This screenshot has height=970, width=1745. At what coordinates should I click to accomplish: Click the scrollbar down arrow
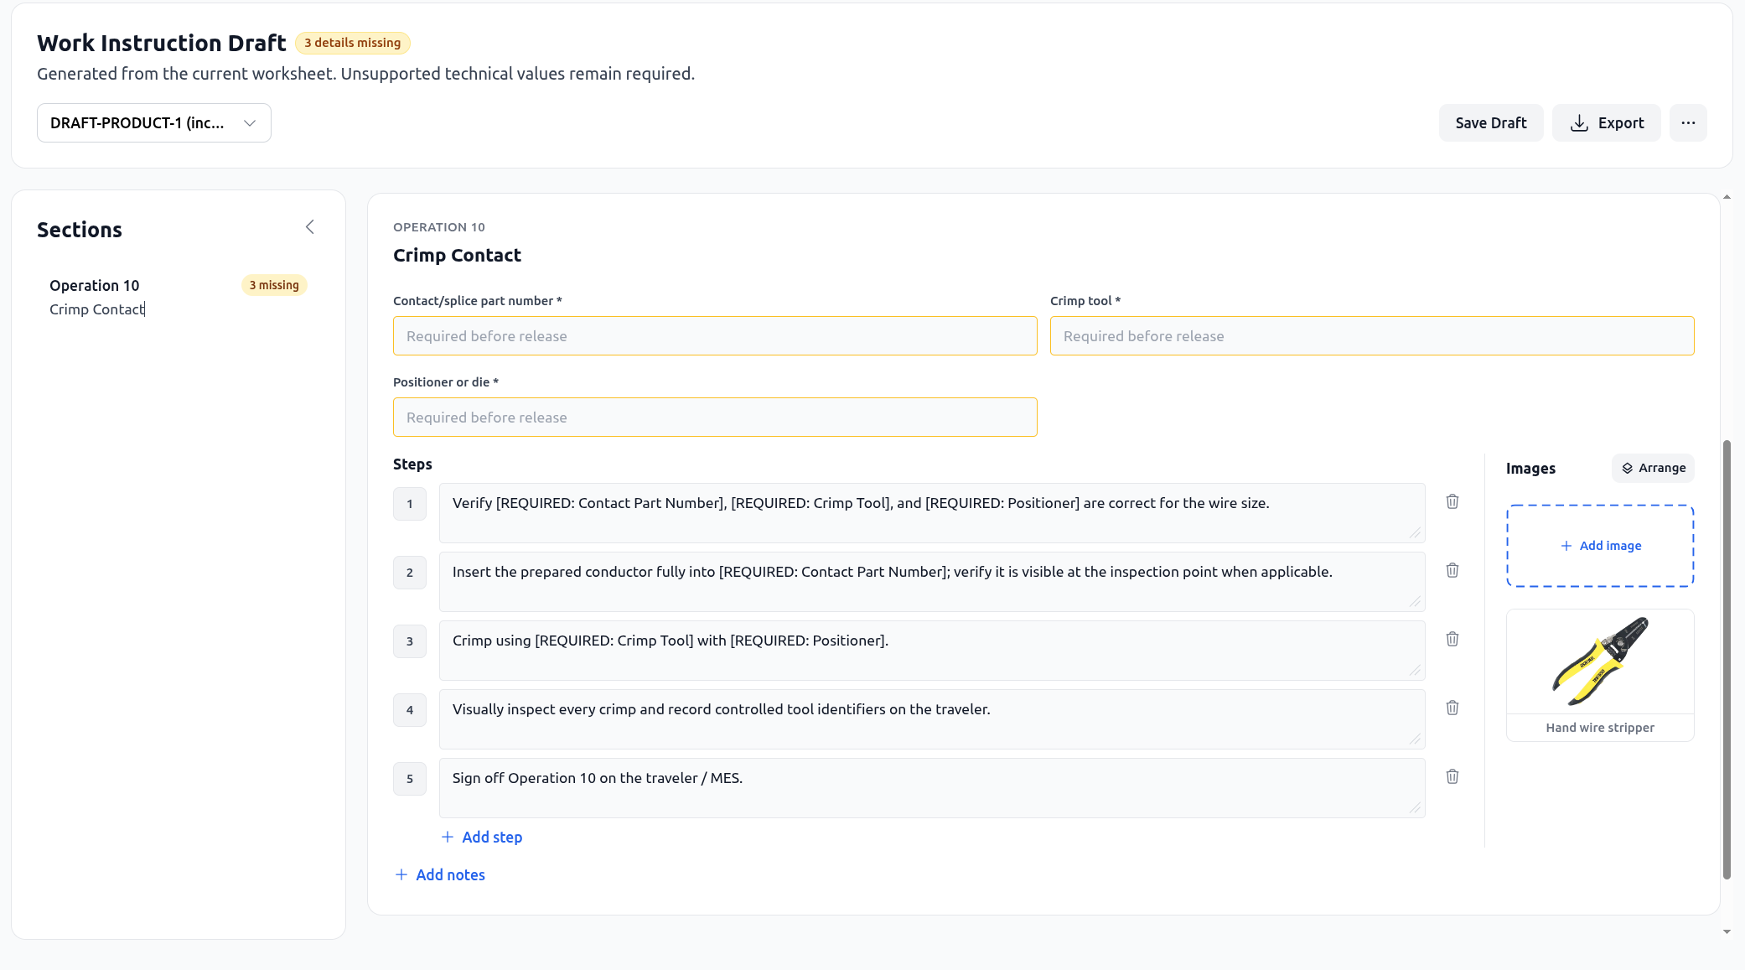pyautogui.click(x=1727, y=931)
